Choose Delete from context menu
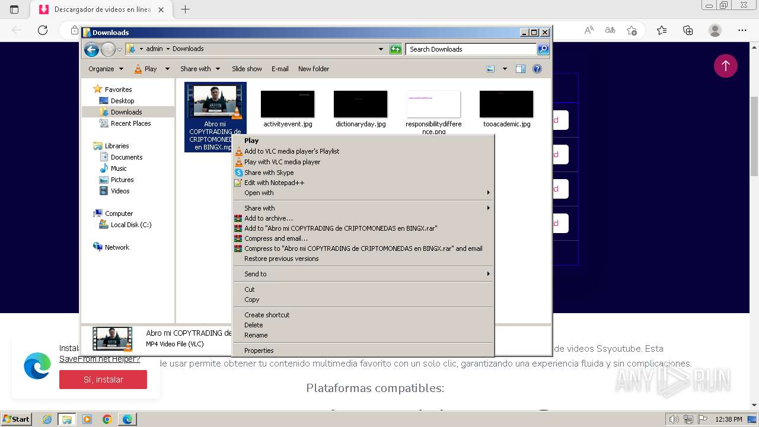Image resolution: width=759 pixels, height=427 pixels. point(363,325)
